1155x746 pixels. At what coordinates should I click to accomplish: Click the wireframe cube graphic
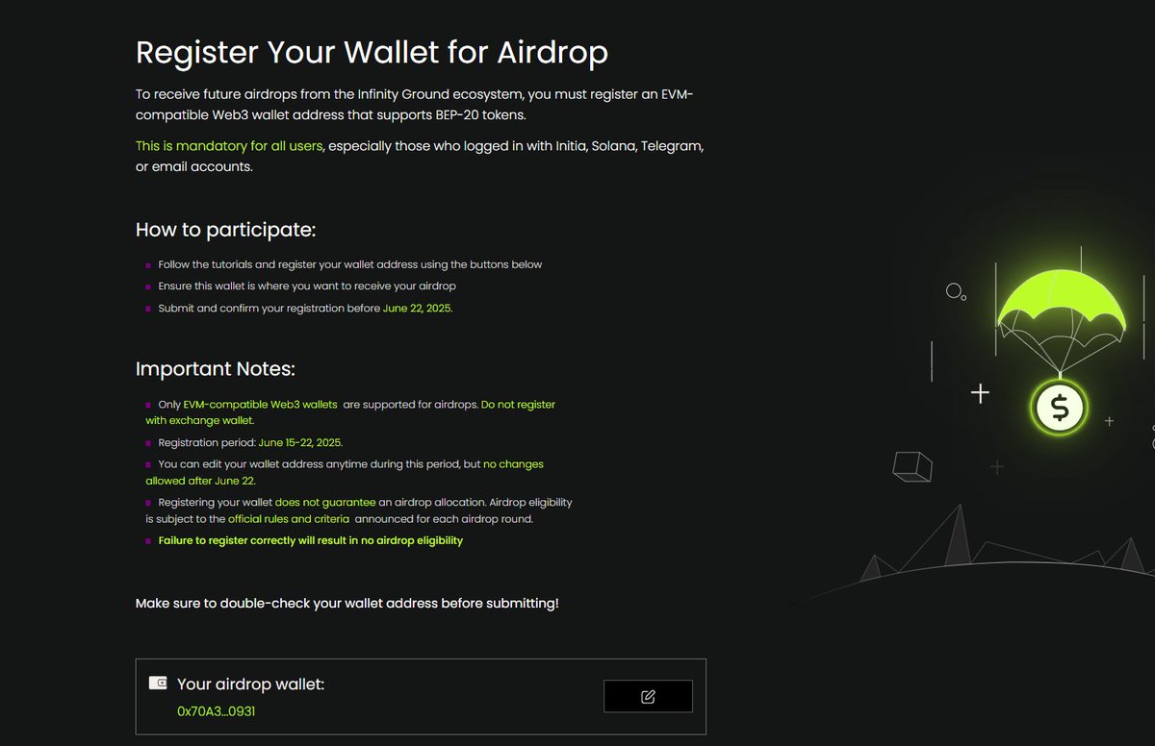click(911, 466)
